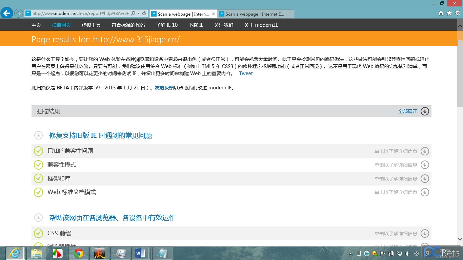The width and height of the screenshot is (463, 260).
Task: Collapse arrow beside 帮助该网页在各浏览器 heading
Action: 38,218
